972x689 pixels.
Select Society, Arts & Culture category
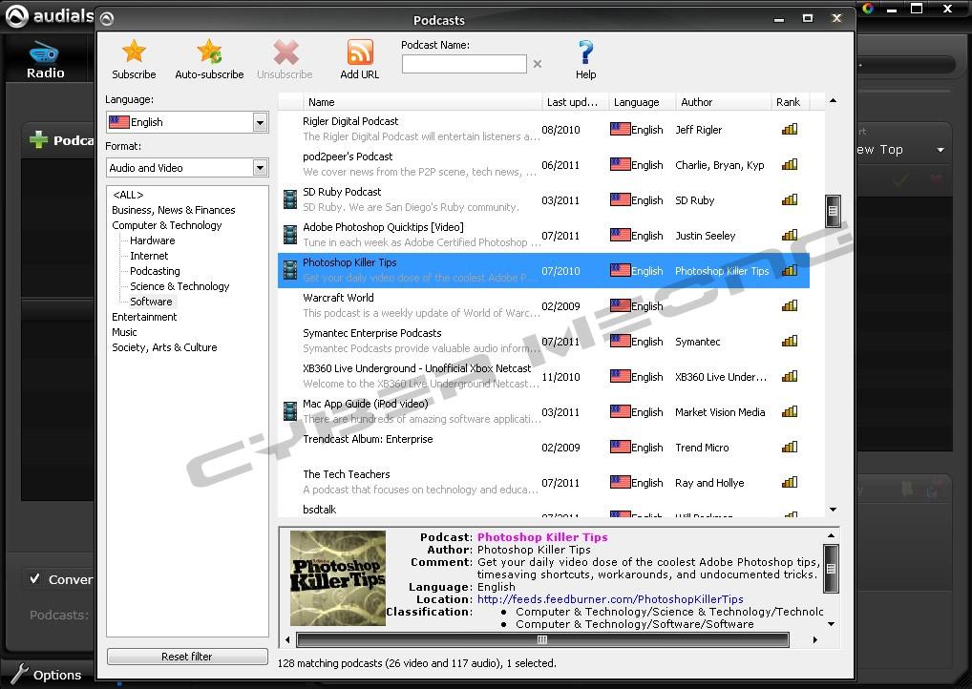[x=164, y=347]
